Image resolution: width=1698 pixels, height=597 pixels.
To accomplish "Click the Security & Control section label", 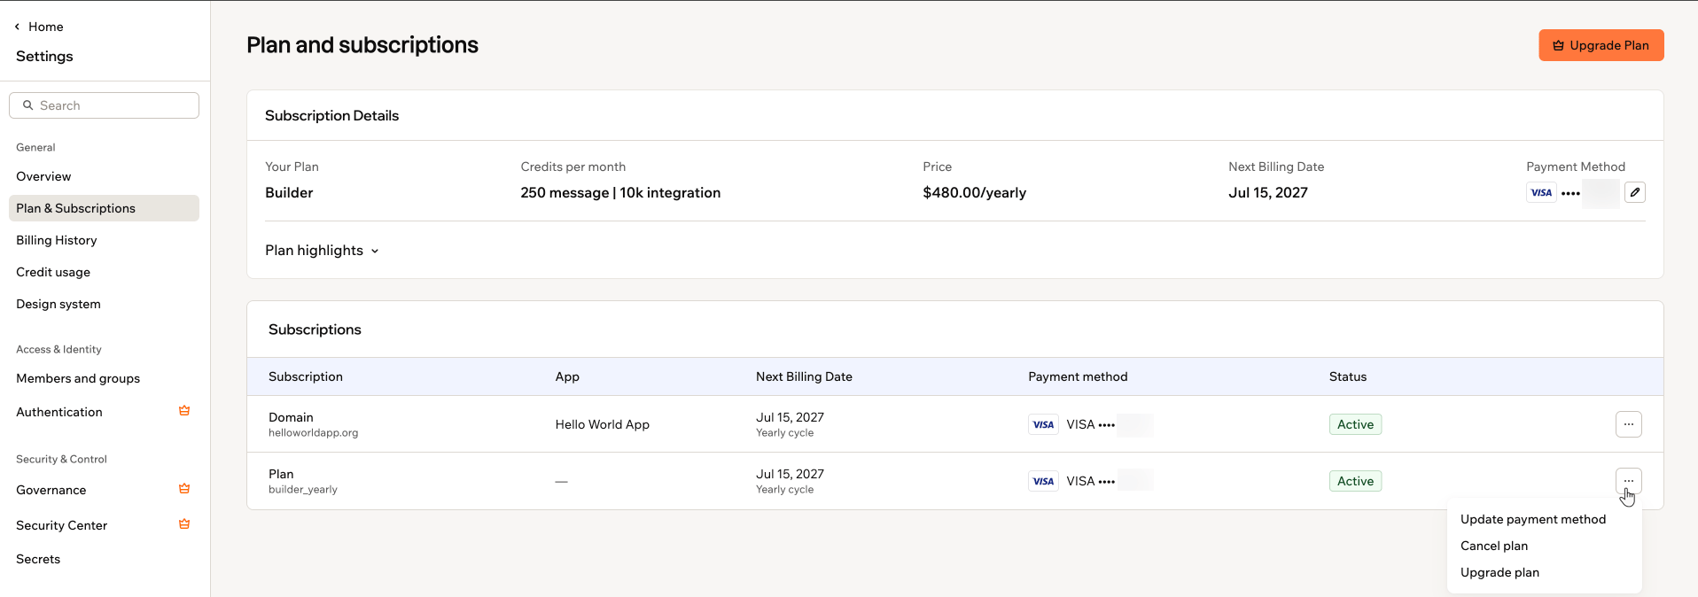I will click(61, 459).
